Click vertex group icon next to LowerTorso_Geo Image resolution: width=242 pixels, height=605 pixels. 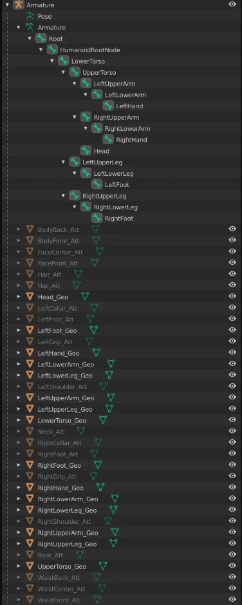103,420
